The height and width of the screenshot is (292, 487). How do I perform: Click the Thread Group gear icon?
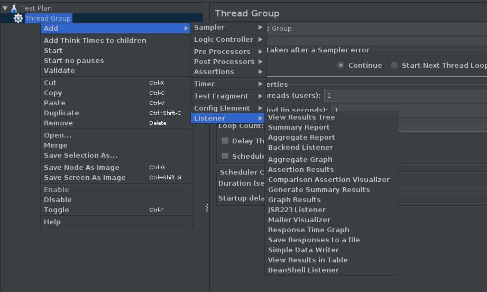point(19,19)
